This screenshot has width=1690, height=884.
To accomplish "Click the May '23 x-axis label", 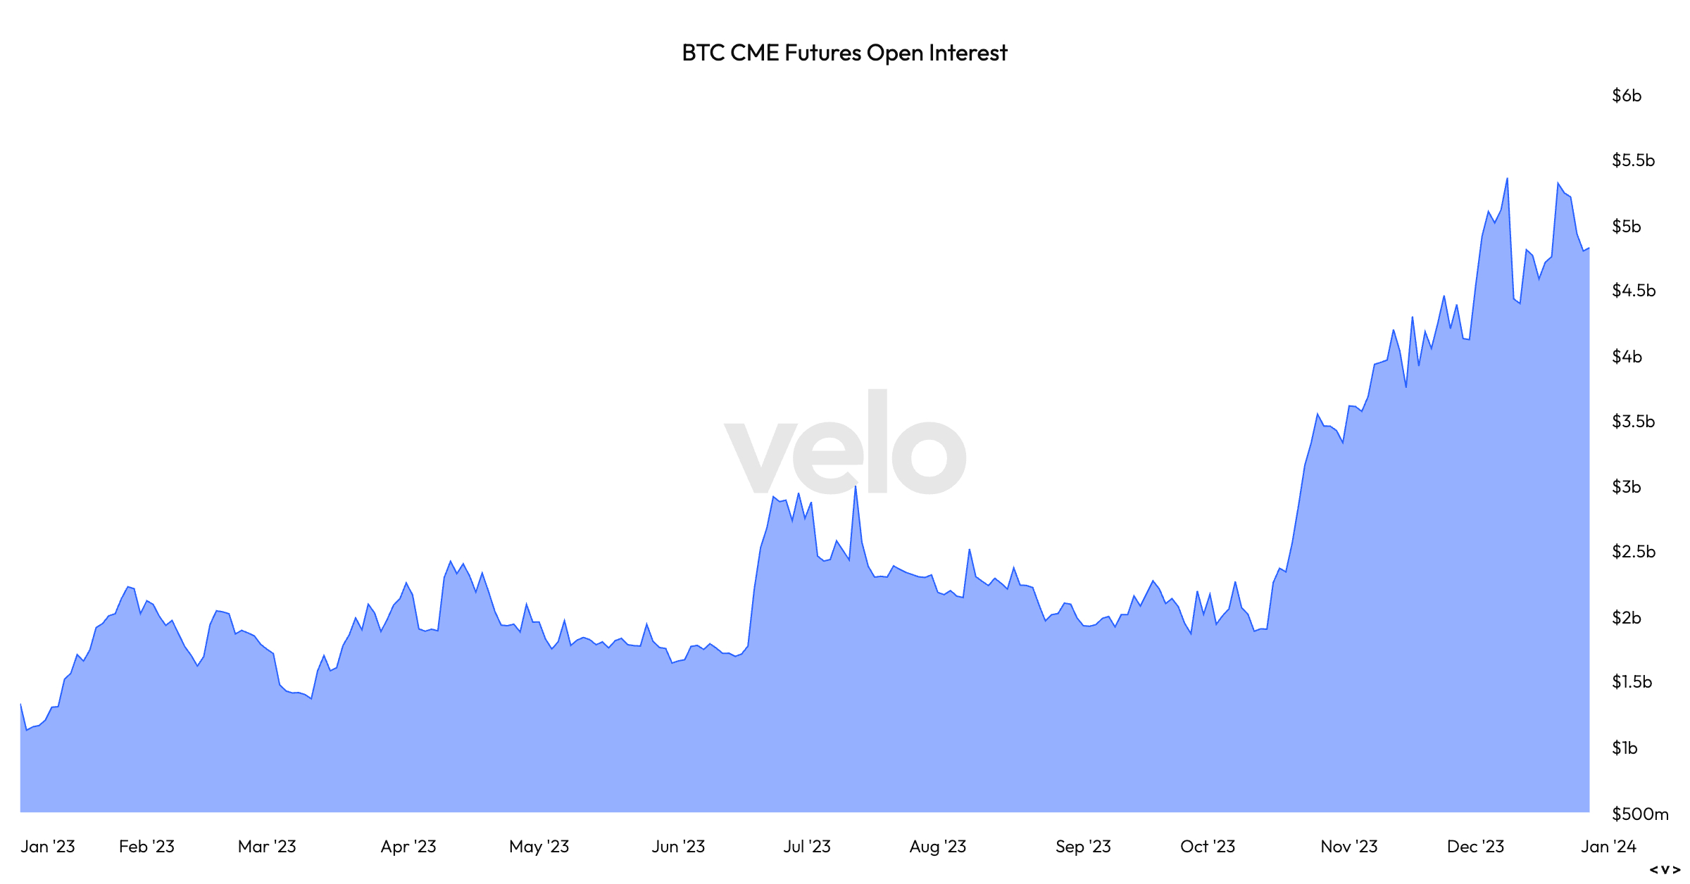I will tap(539, 847).
